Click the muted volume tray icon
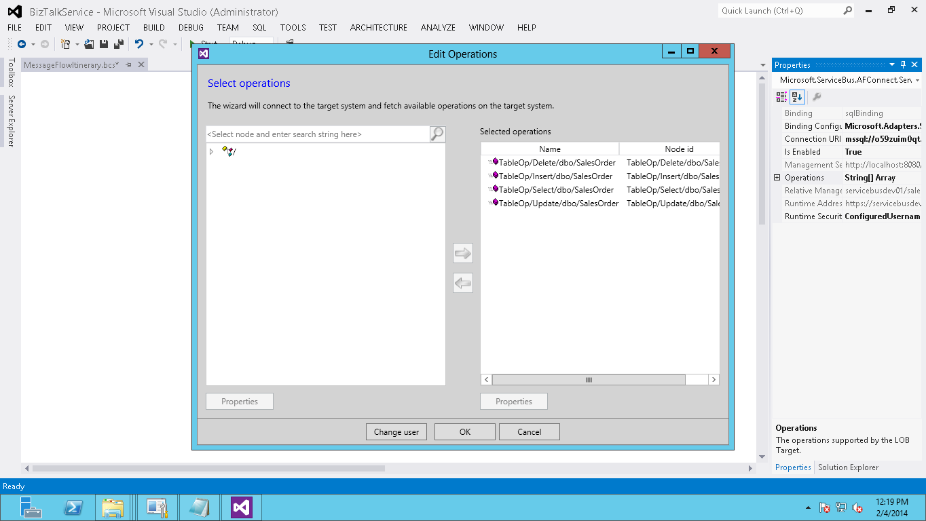The height and width of the screenshot is (521, 926). pos(857,507)
